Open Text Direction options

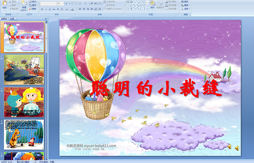point(110,1)
